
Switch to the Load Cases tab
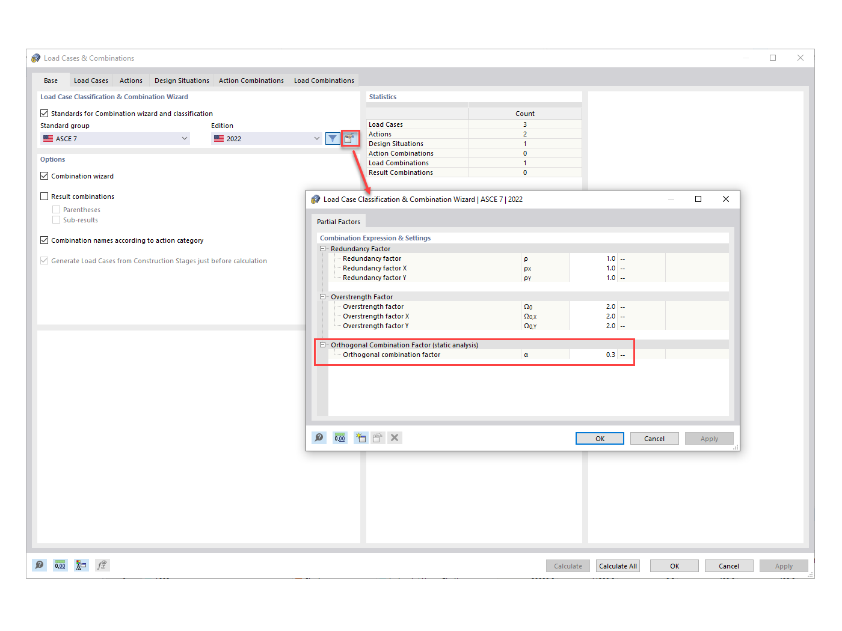[91, 81]
